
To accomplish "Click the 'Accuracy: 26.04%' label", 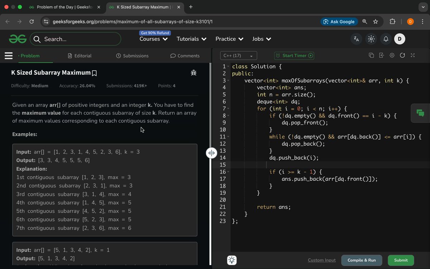I will 77,86.
